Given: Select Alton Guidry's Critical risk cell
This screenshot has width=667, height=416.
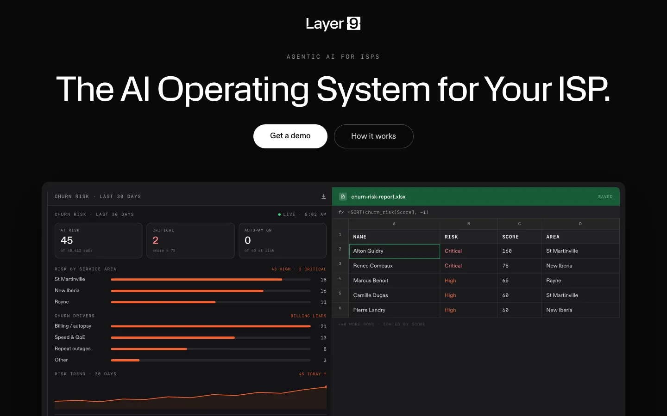Looking at the screenshot, I should [x=469, y=251].
